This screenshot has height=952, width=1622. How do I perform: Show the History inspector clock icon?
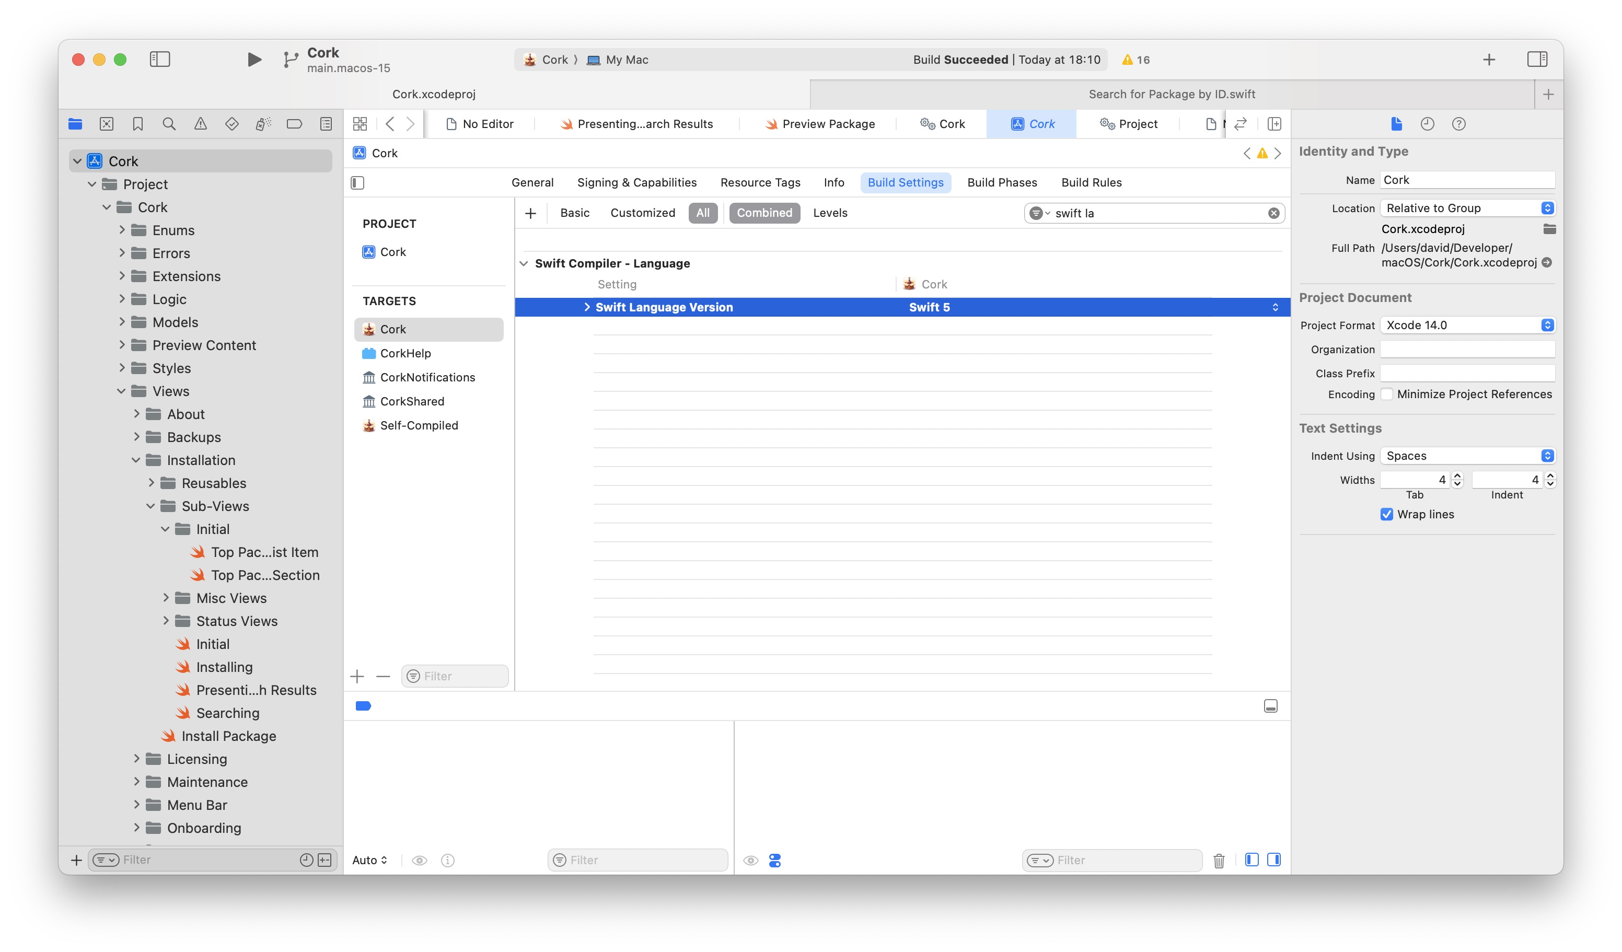(1427, 124)
